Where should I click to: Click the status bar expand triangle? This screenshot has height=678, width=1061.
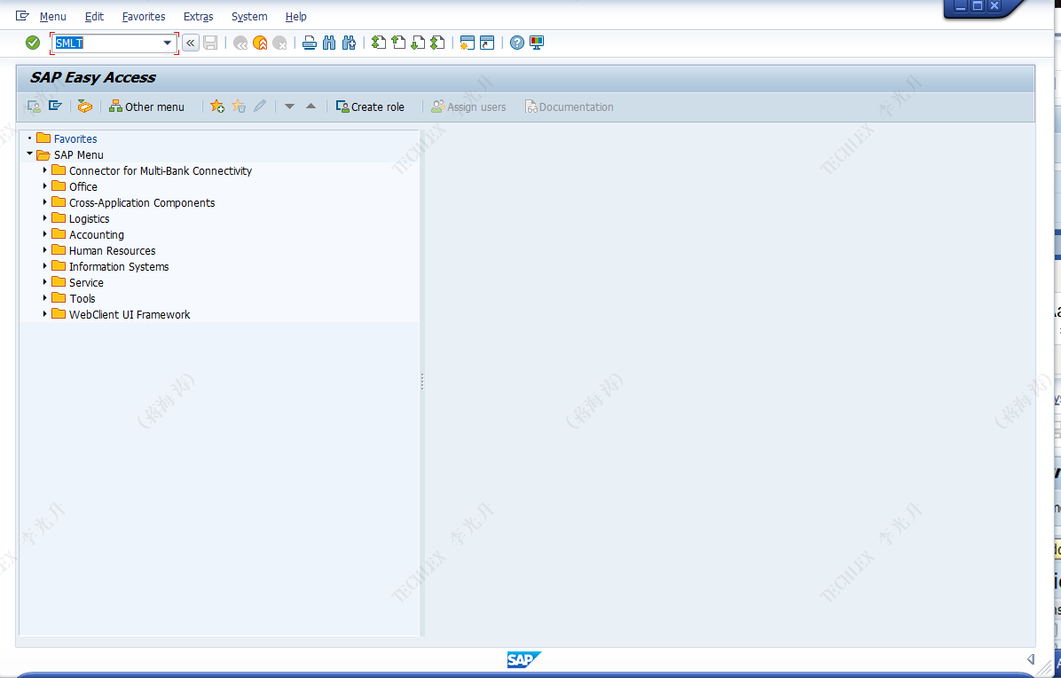pos(1031,659)
